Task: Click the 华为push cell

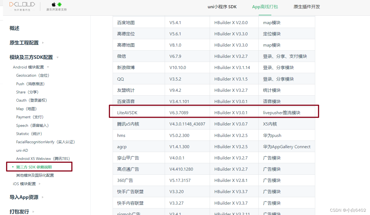Action: point(287,136)
